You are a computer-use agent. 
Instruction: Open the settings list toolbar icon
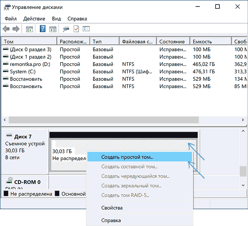(x=86, y=29)
